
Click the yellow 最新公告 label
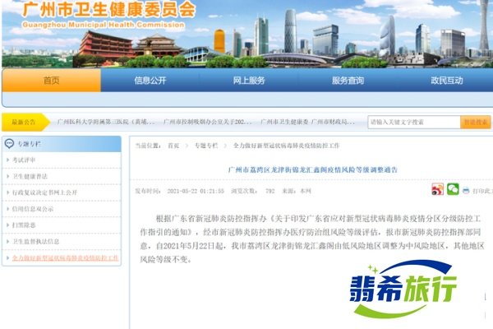pyautogui.click(x=24, y=122)
